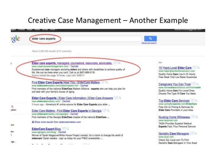Click 'www.helpinghandsofamericainc.com' ad URL
Screen dimensions: 216x162
coord(177,71)
